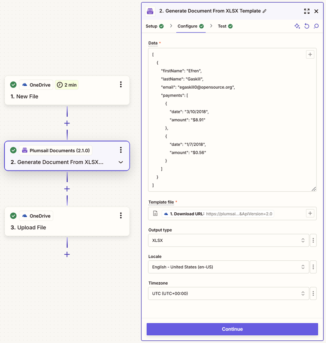
Task: Add a step after Upload File with plus
Action: [67, 254]
